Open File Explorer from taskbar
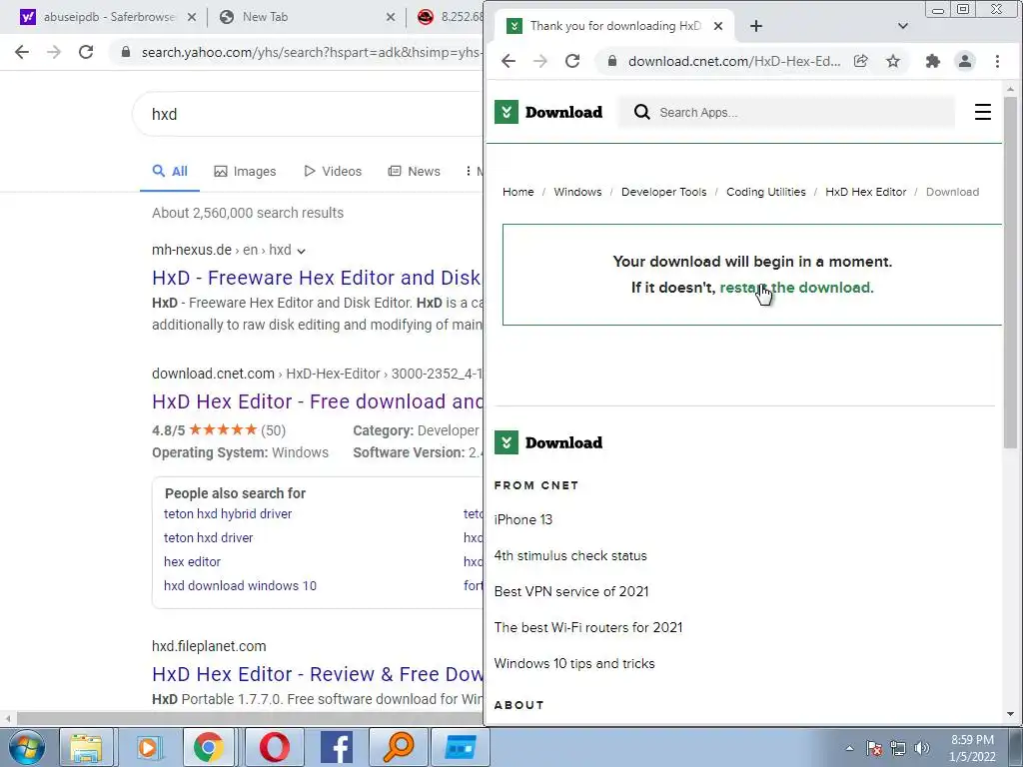The image size is (1023, 767). (x=86, y=747)
